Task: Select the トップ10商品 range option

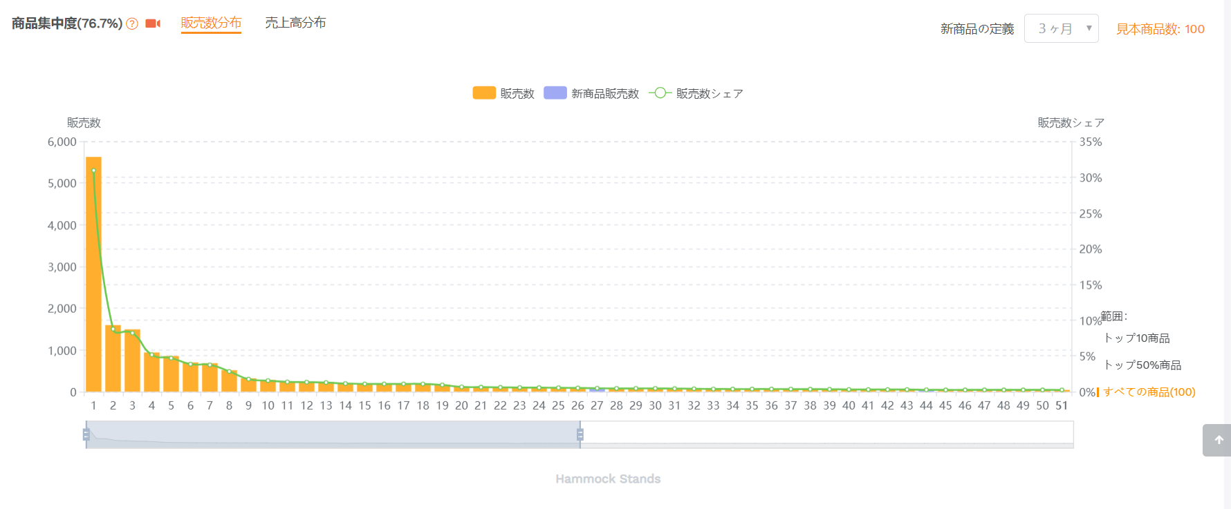Action: (x=1136, y=338)
